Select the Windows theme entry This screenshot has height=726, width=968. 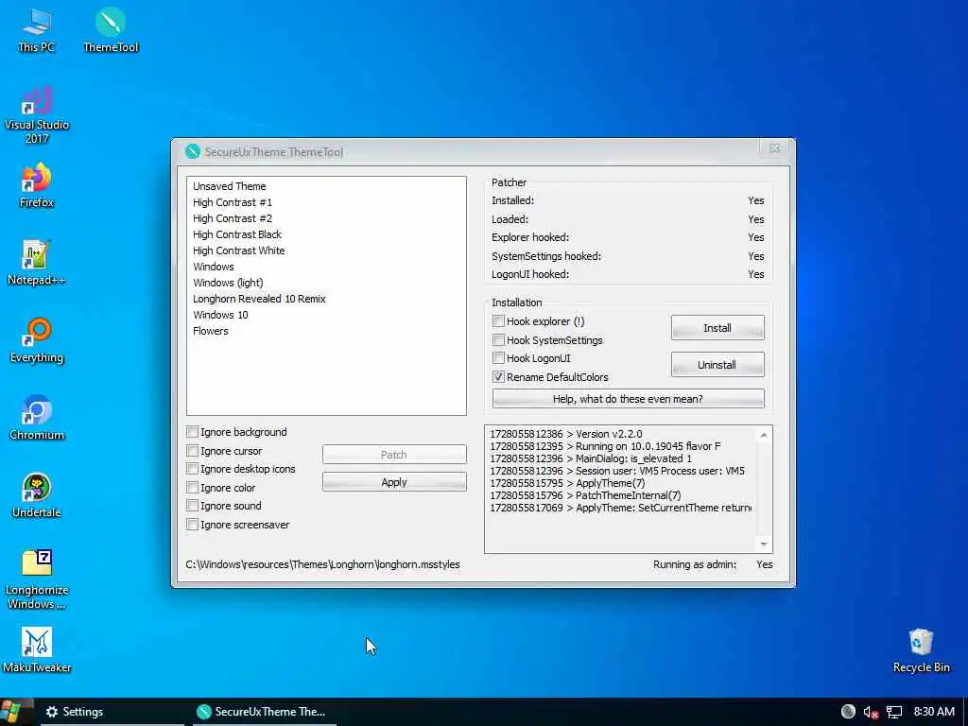coord(214,266)
